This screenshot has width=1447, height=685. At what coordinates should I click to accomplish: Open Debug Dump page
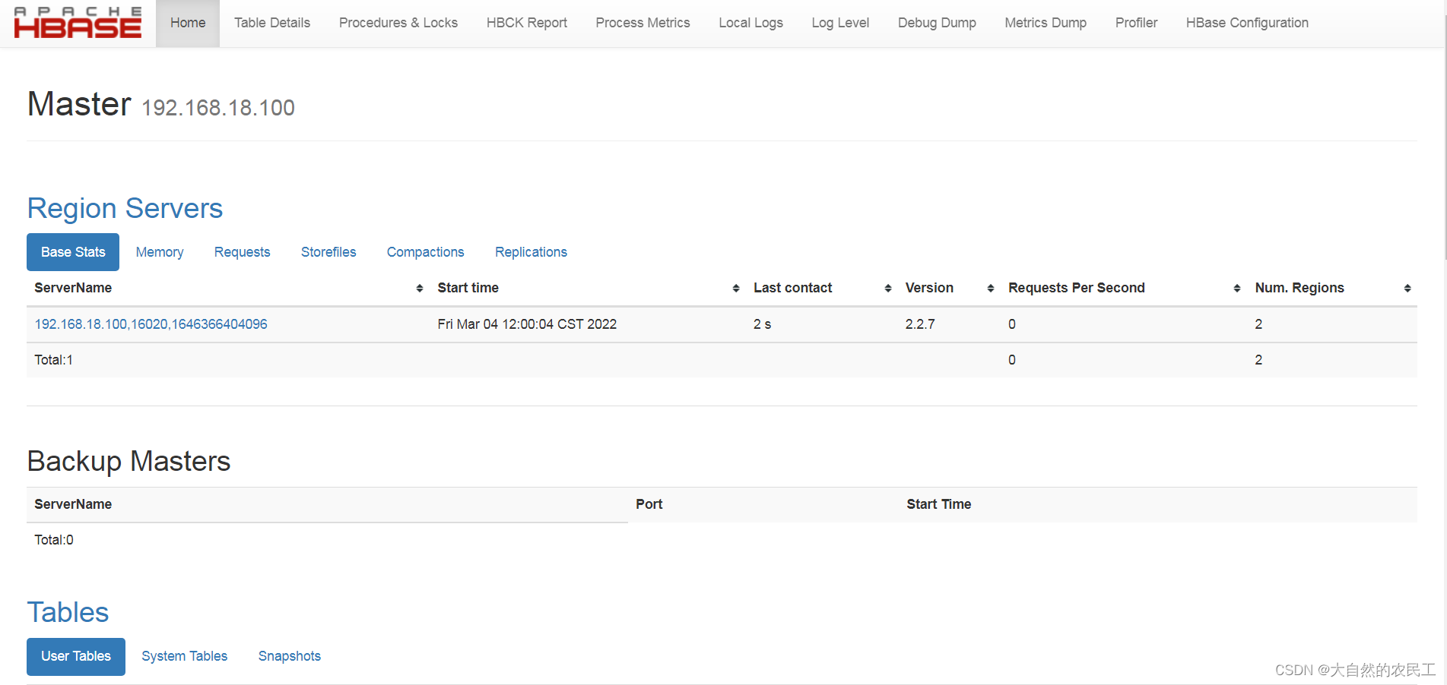[x=937, y=23]
